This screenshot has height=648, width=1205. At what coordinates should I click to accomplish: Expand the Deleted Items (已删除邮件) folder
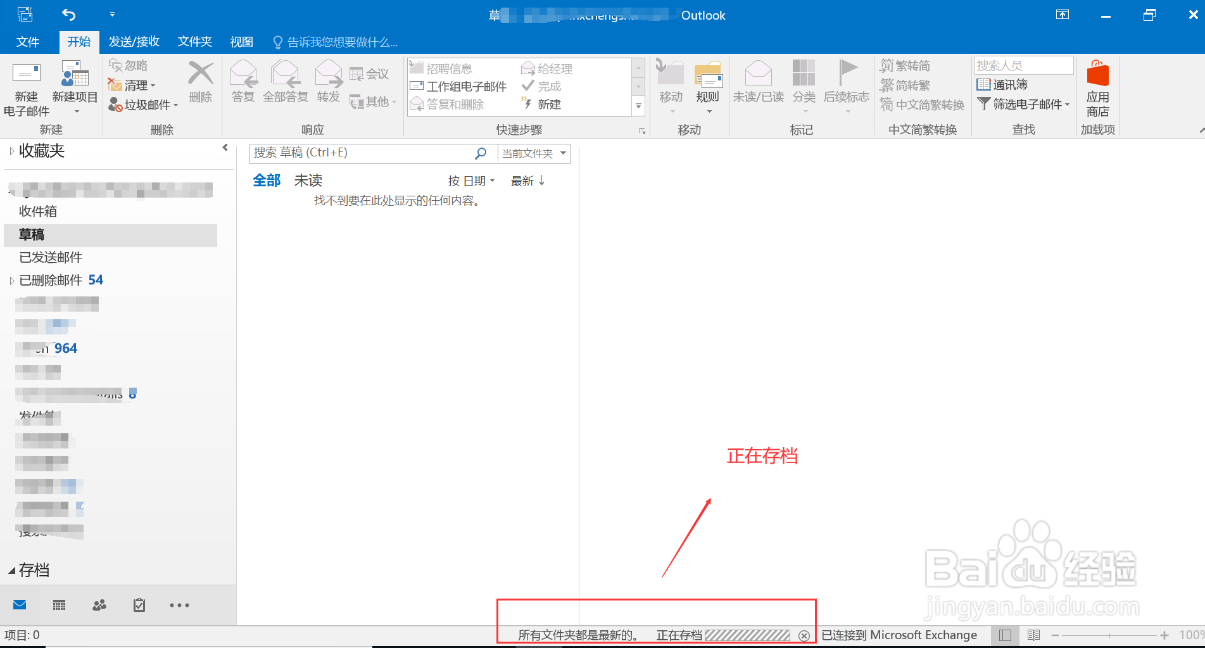pyautogui.click(x=12, y=280)
